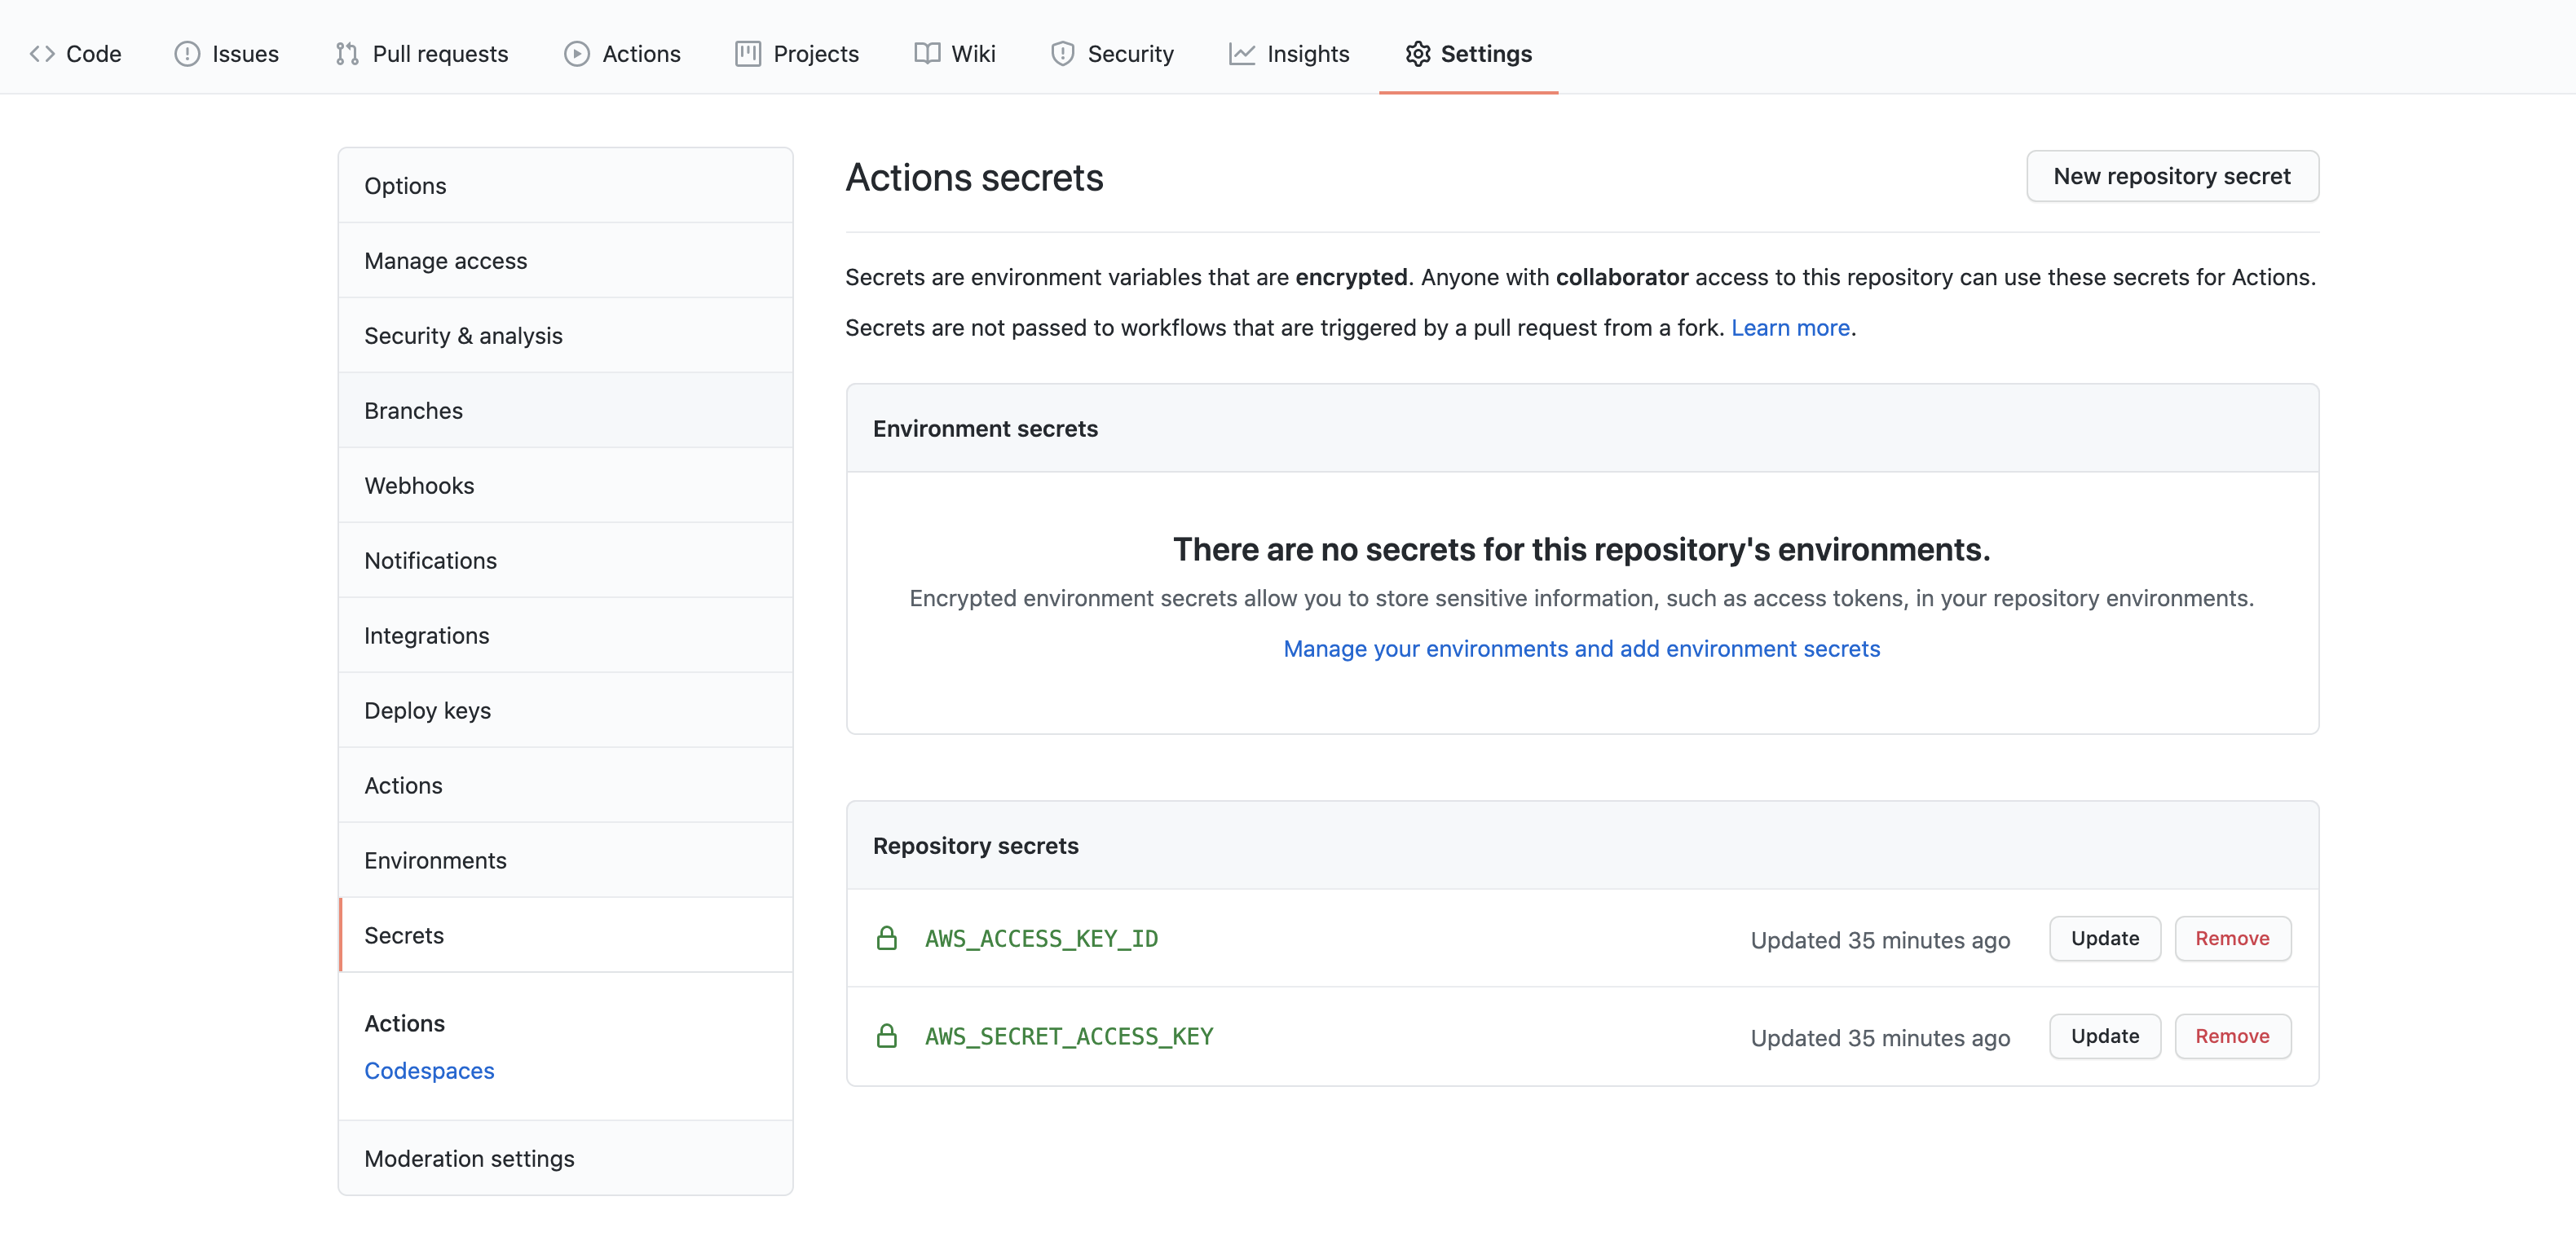Select Deploy keys in sidebar

tap(427, 710)
